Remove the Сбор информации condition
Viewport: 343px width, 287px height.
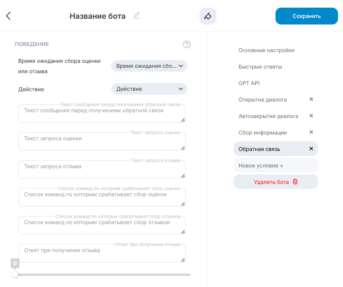(x=311, y=132)
